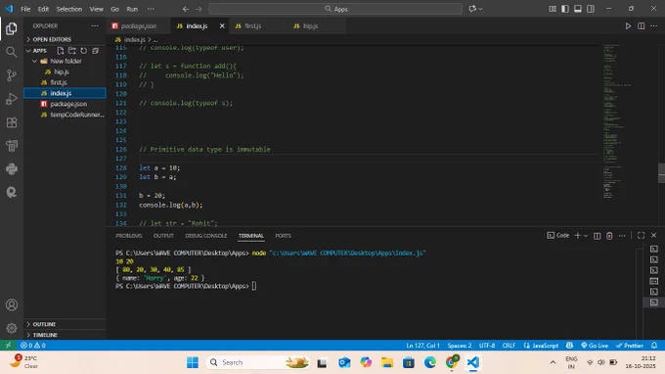Open Explorer Views and More Actions
The width and height of the screenshot is (665, 374).
point(95,25)
